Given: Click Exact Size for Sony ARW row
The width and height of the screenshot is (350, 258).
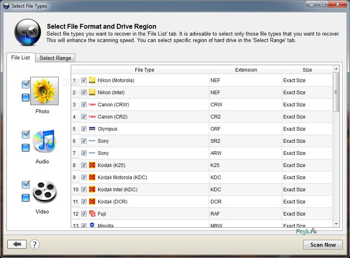Looking at the screenshot, I should coord(294,153).
